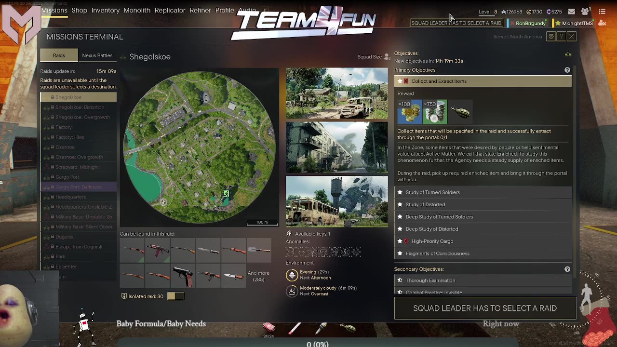Select Scrapyard: Midnight raid
Viewport: 617px width, 347px height.
tap(78, 167)
